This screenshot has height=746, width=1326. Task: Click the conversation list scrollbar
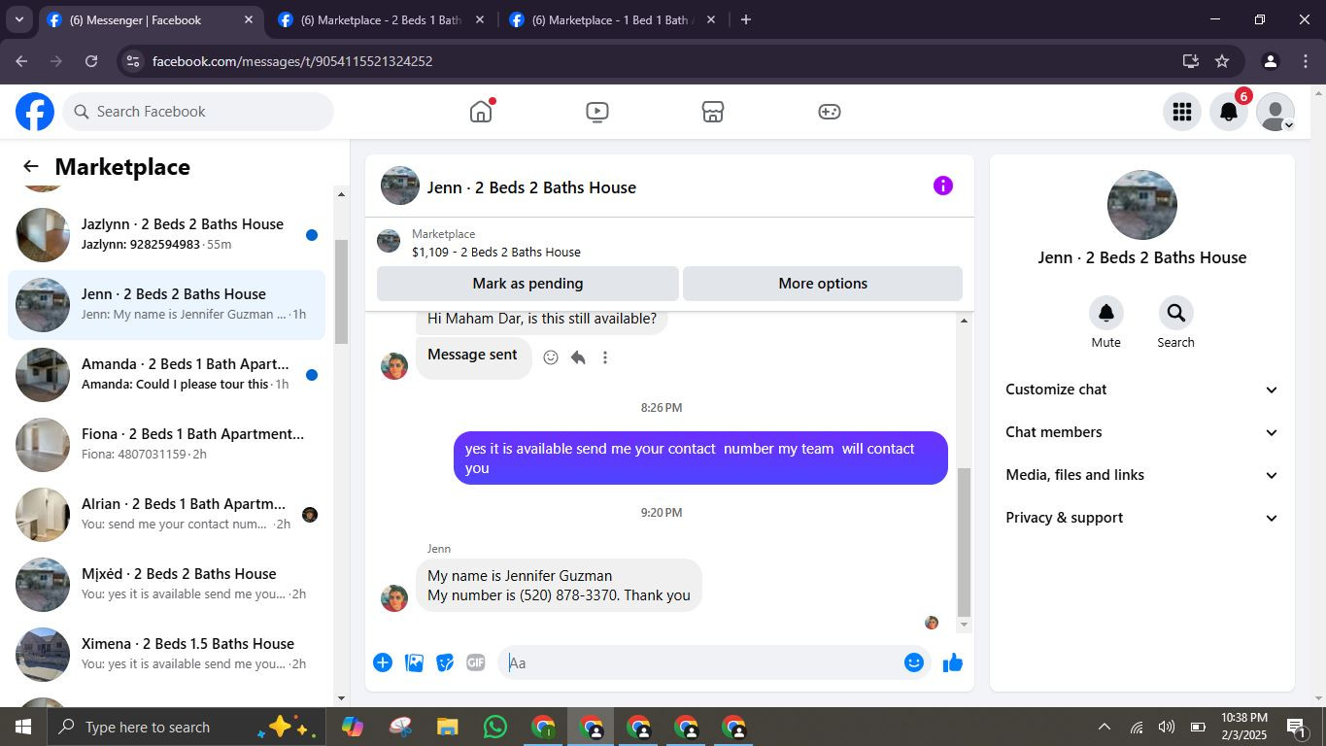point(341,291)
